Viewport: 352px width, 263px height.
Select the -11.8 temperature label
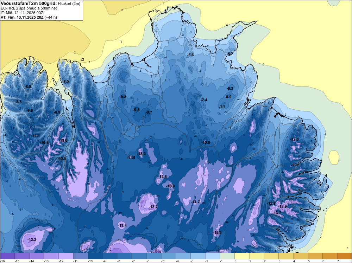coord(295,165)
